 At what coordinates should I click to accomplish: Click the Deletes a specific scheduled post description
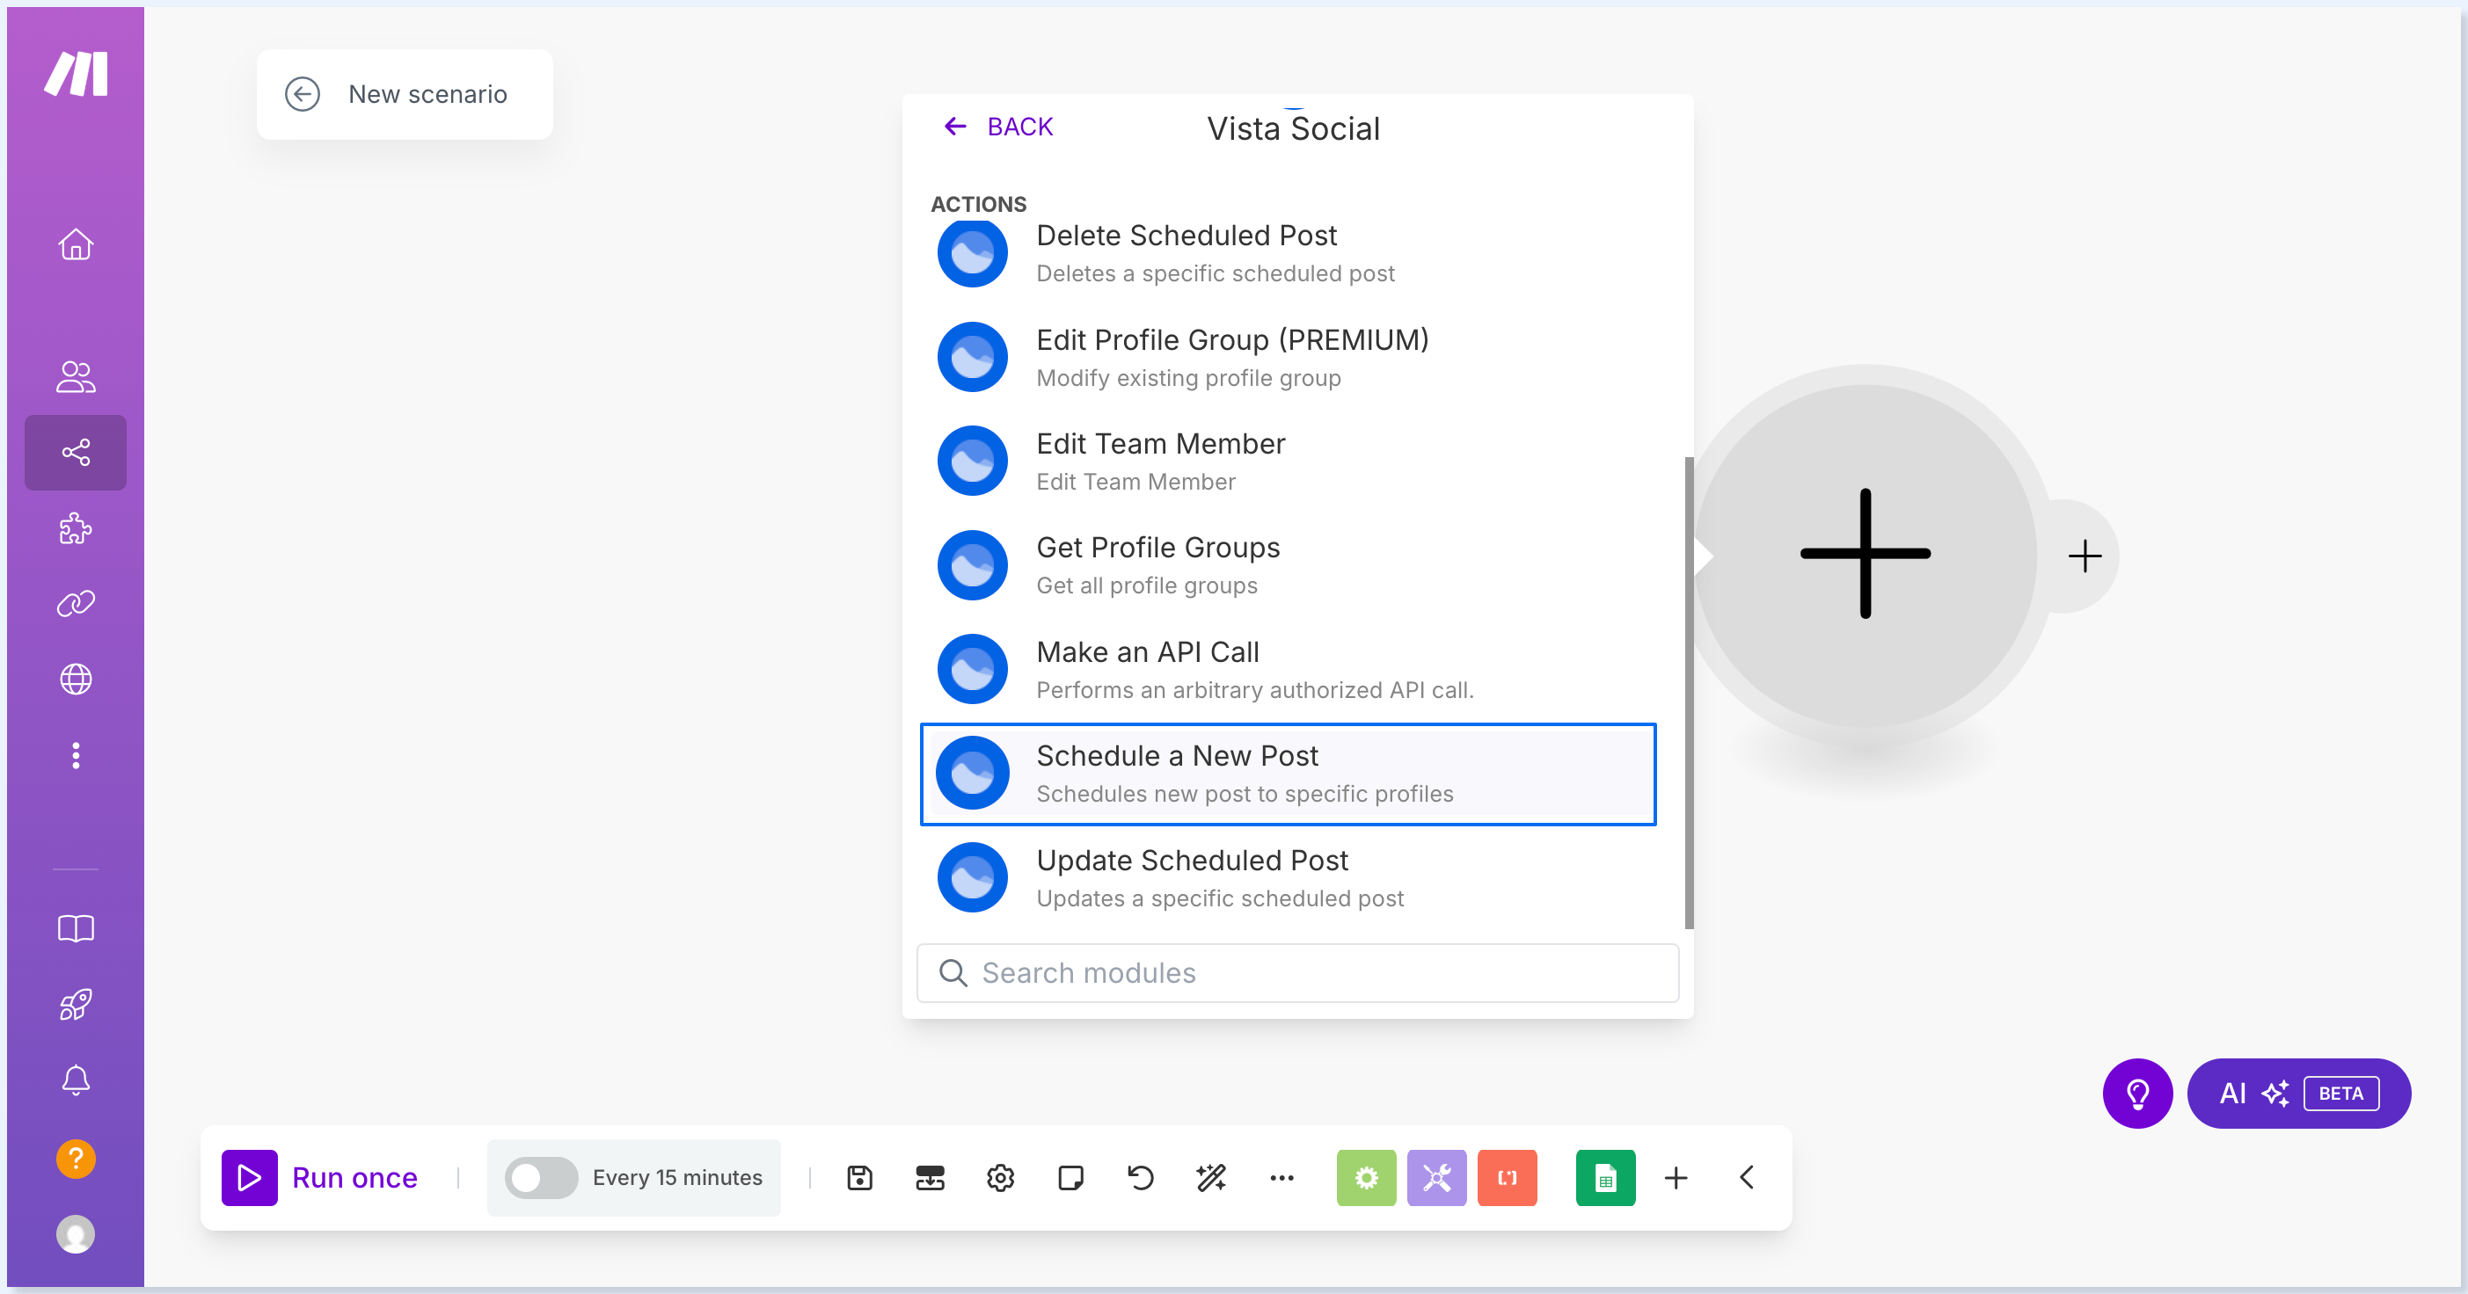pos(1216,274)
